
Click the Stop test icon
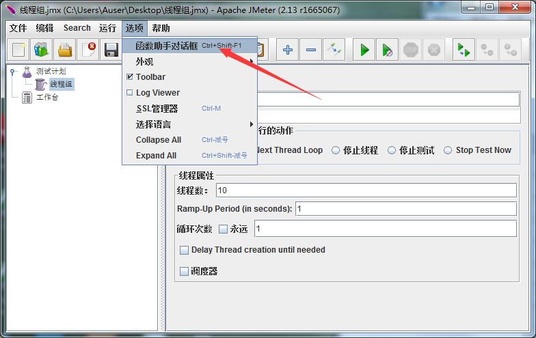click(x=410, y=50)
